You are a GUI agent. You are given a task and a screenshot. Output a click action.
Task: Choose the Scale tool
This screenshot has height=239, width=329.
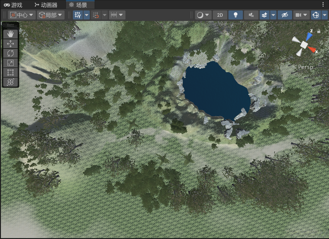click(x=11, y=63)
